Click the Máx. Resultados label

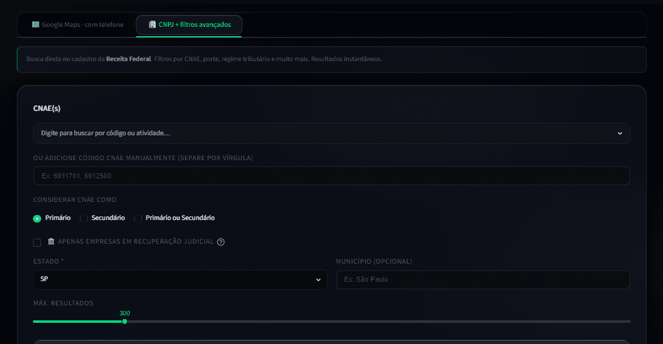point(64,303)
